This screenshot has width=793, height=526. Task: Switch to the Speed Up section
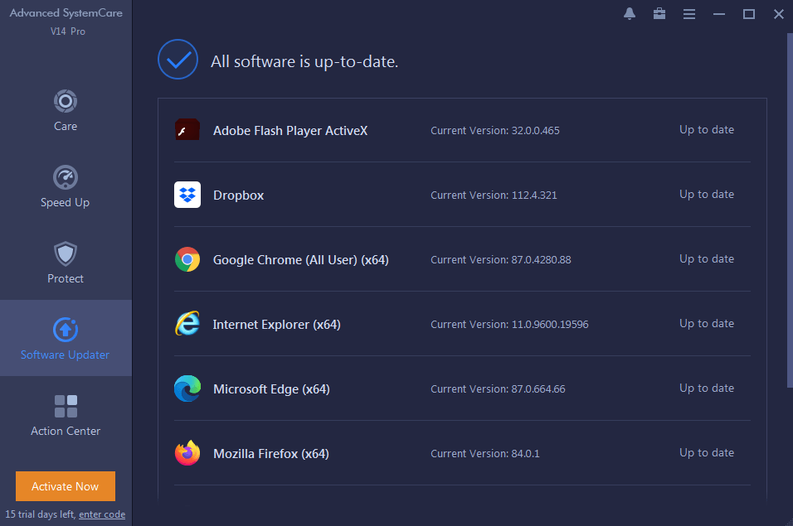point(66,186)
